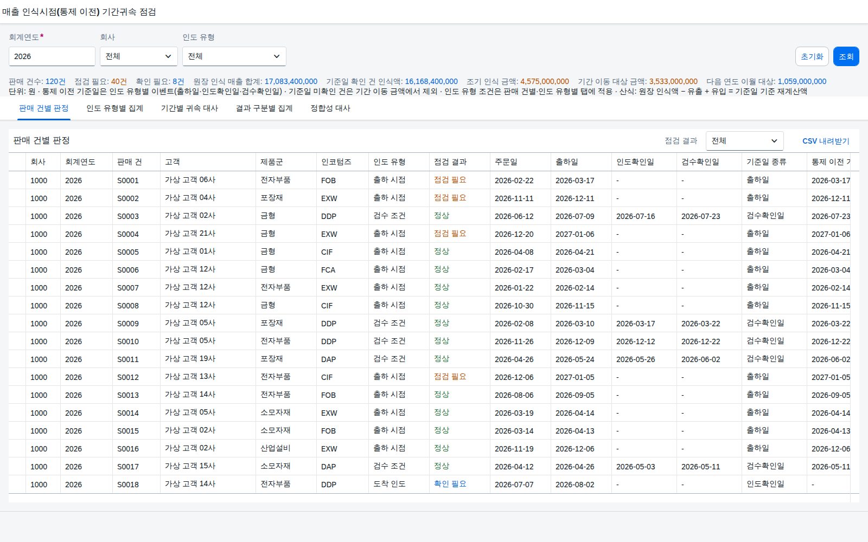
Task: Click the 1,059,000,000 다음 연도 이월 value
Action: coord(802,81)
